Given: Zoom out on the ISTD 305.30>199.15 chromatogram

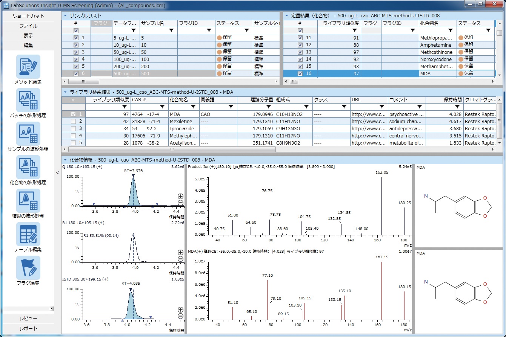Looking at the screenshot, I should [180, 316].
